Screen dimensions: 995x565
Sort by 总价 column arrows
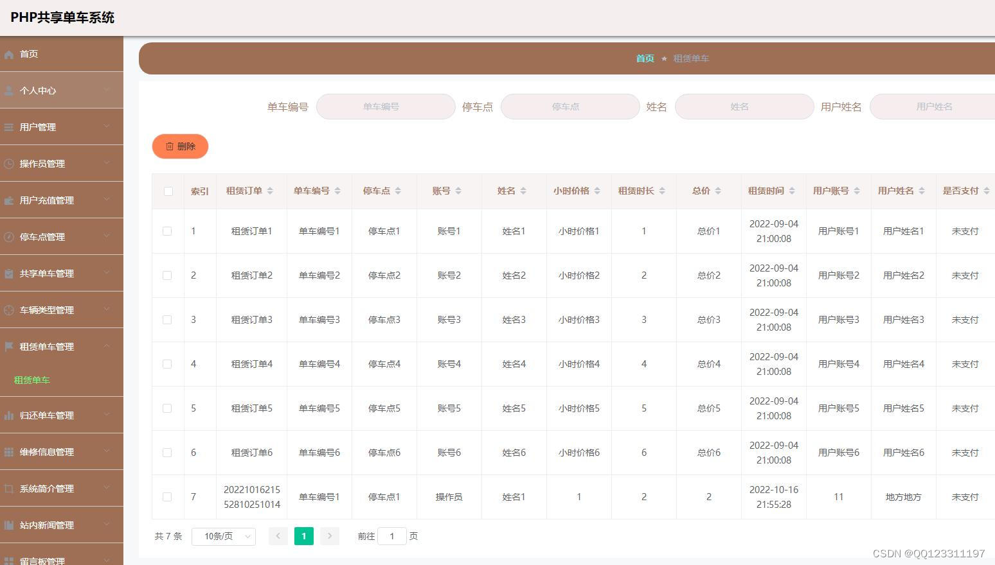click(x=718, y=191)
